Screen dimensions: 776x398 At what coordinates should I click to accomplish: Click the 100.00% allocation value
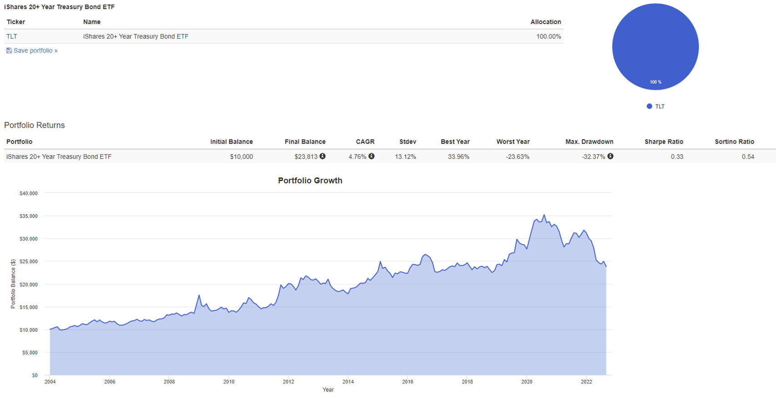(x=549, y=36)
